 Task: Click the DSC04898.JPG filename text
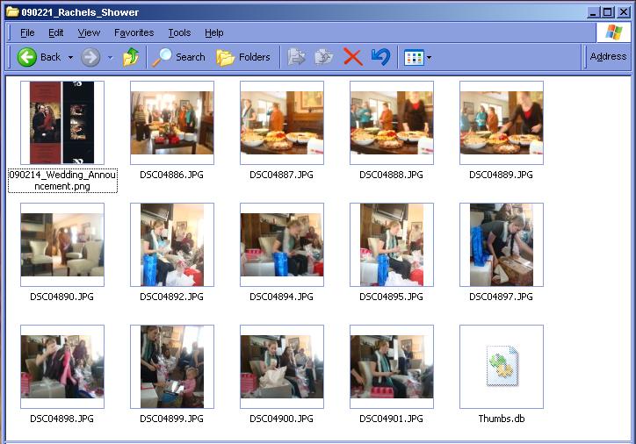click(61, 419)
